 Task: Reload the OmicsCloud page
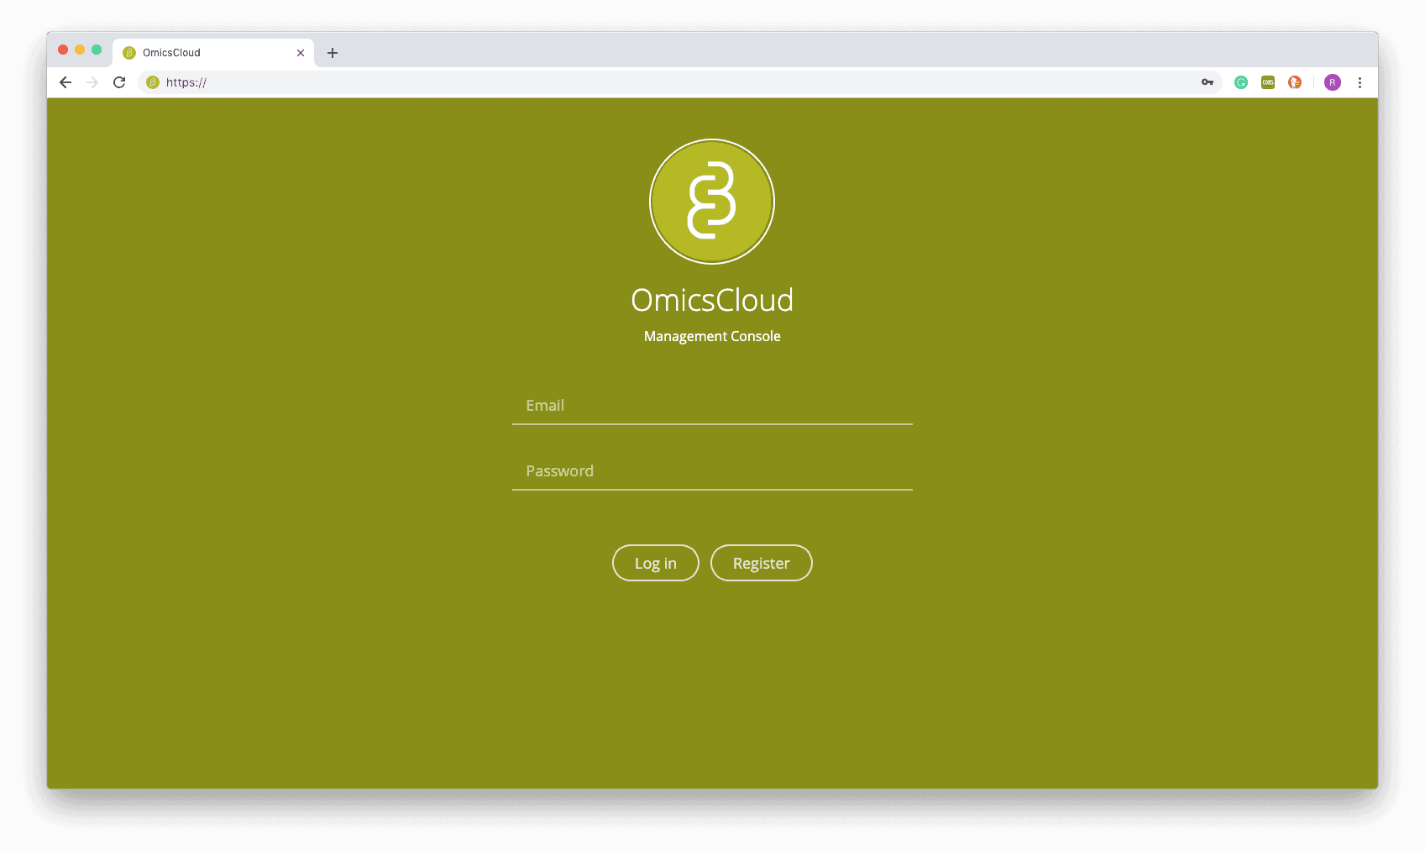click(119, 82)
